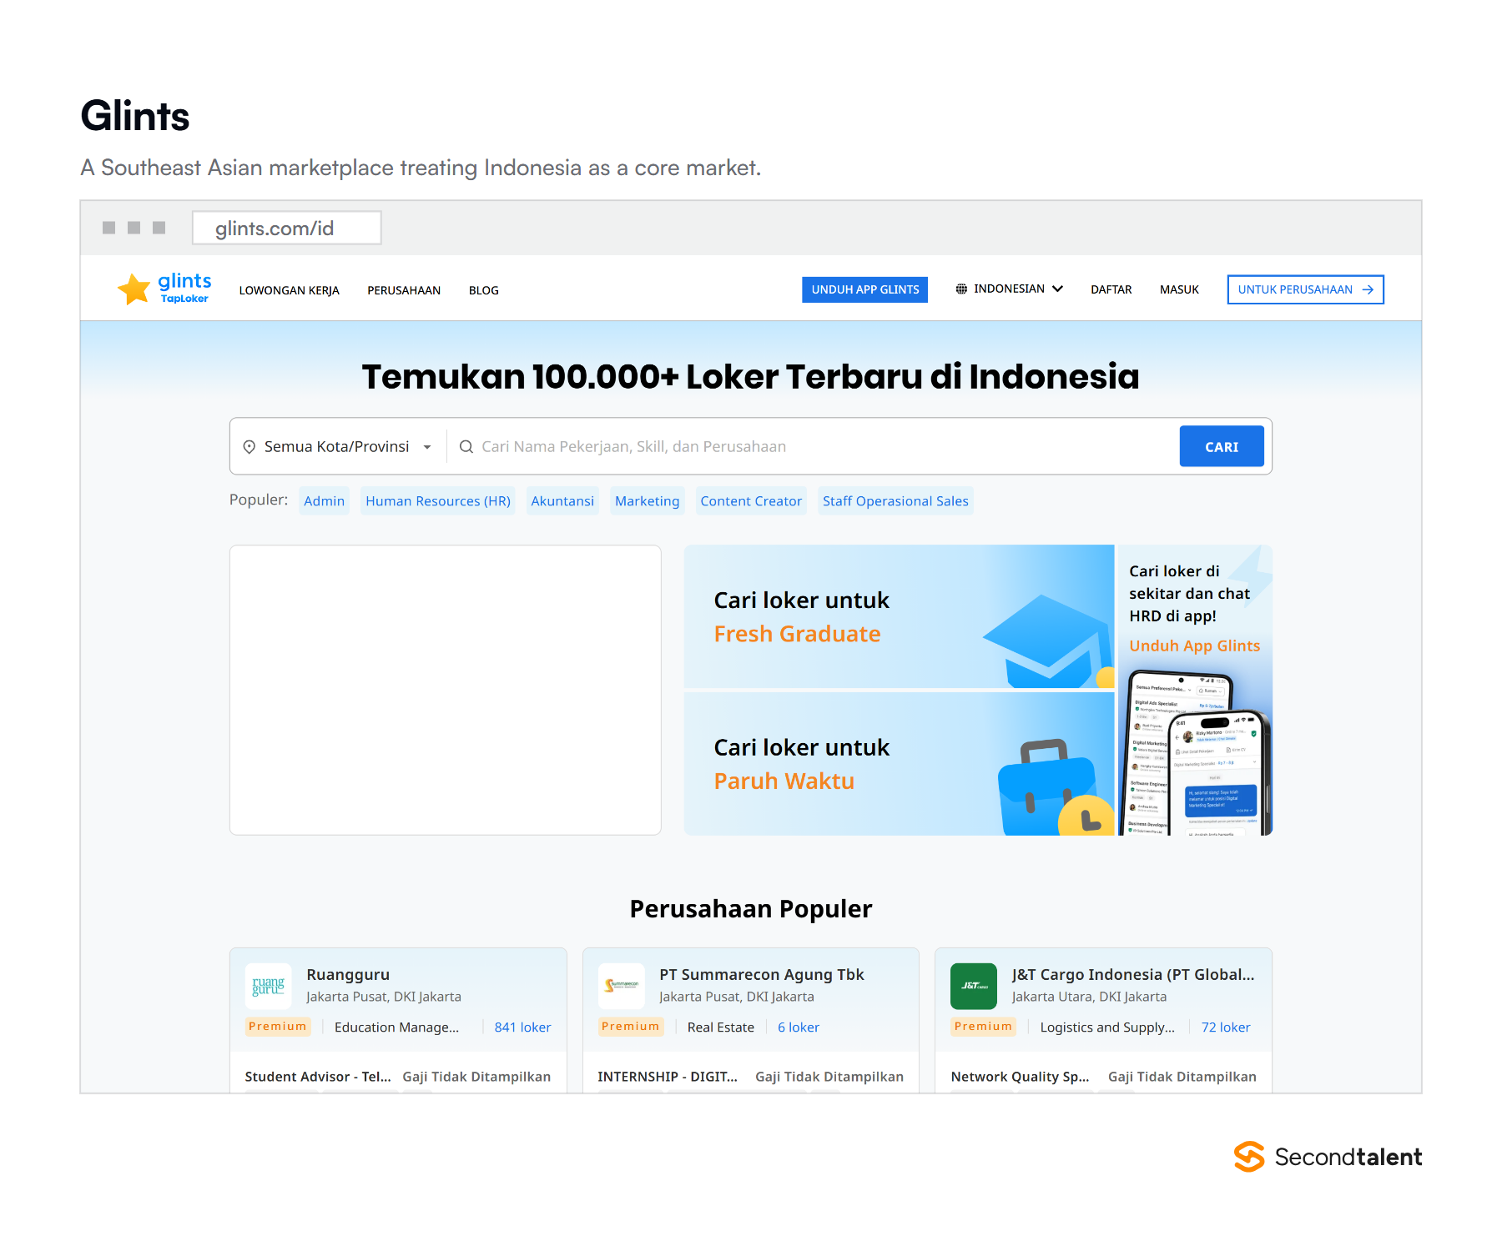Click the 841 loker link
Viewport: 1502px width, 1246px height.
(x=522, y=1027)
